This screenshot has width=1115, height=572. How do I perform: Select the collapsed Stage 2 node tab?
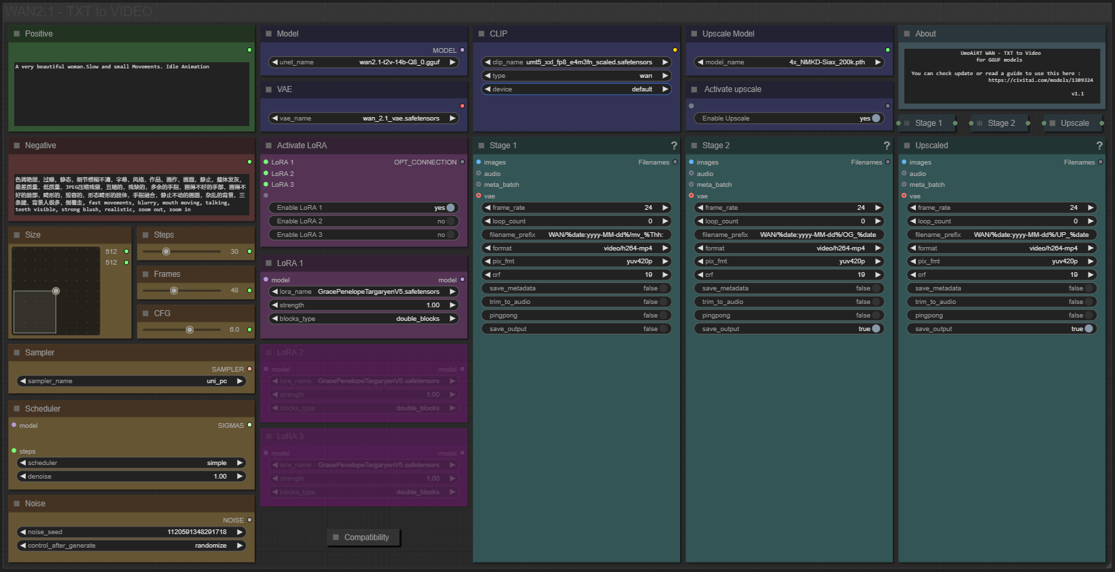click(x=1001, y=123)
